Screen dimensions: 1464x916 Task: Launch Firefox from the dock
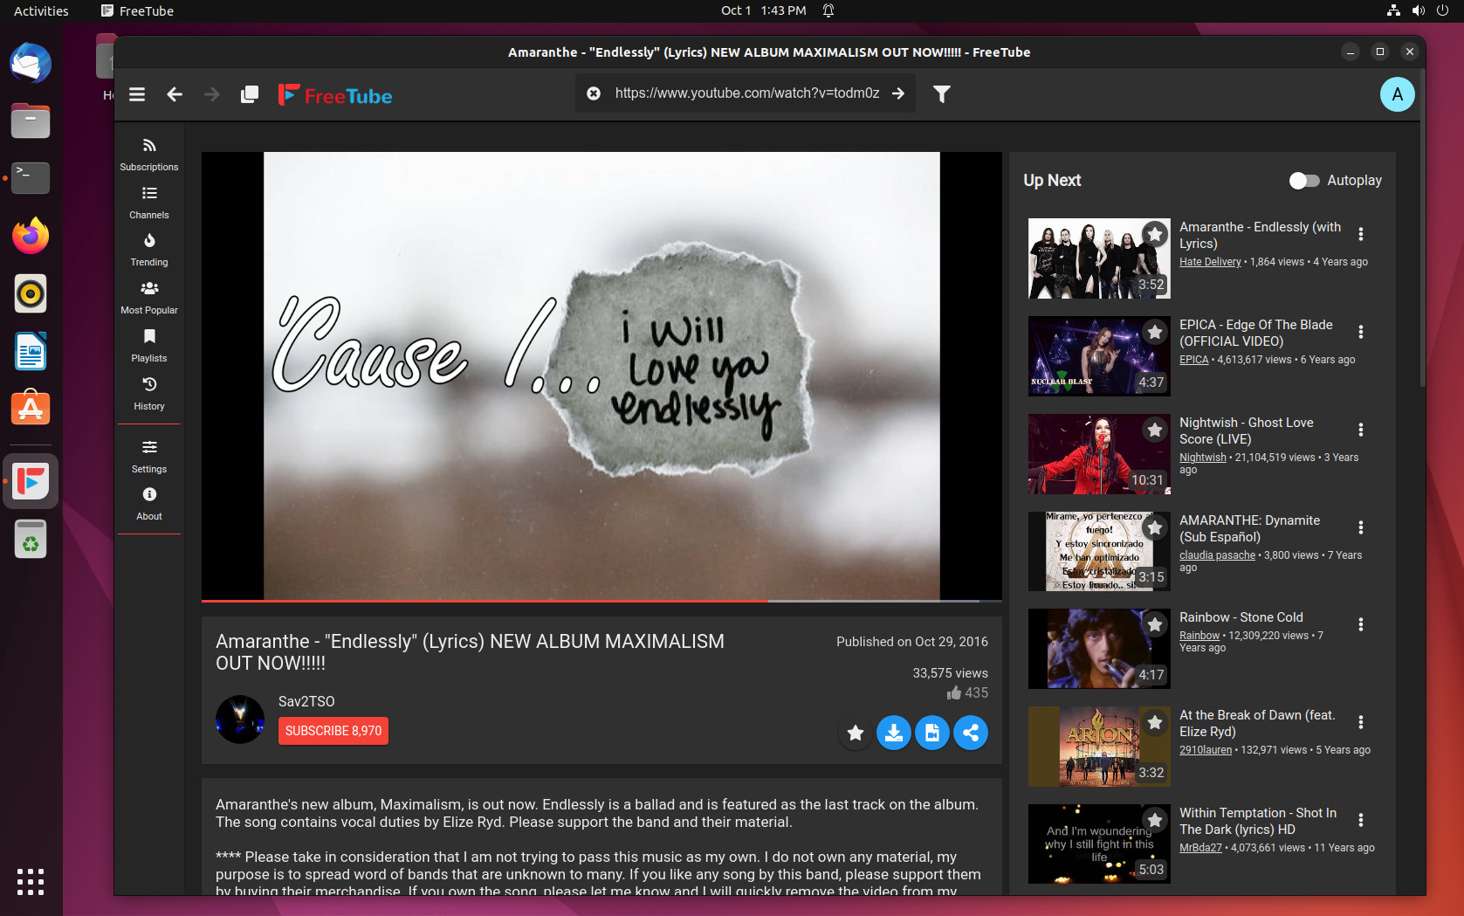[31, 237]
